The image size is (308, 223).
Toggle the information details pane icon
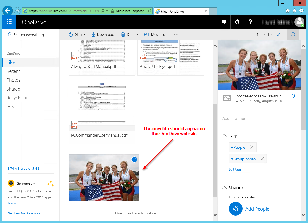coord(293,34)
